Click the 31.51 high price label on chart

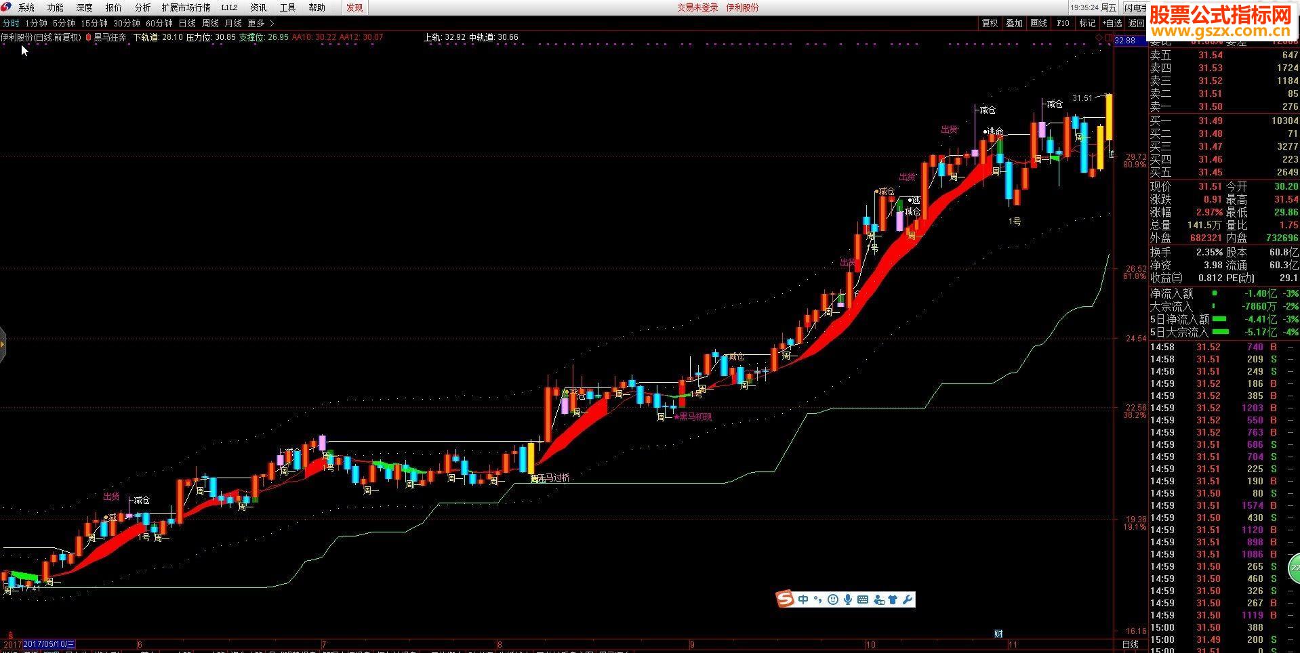pos(1082,98)
